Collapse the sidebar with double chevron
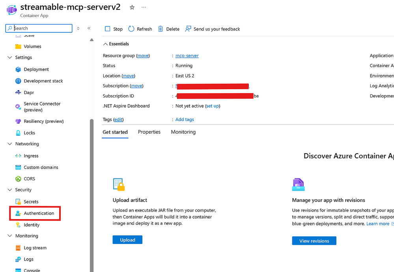 pyautogui.click(x=89, y=28)
